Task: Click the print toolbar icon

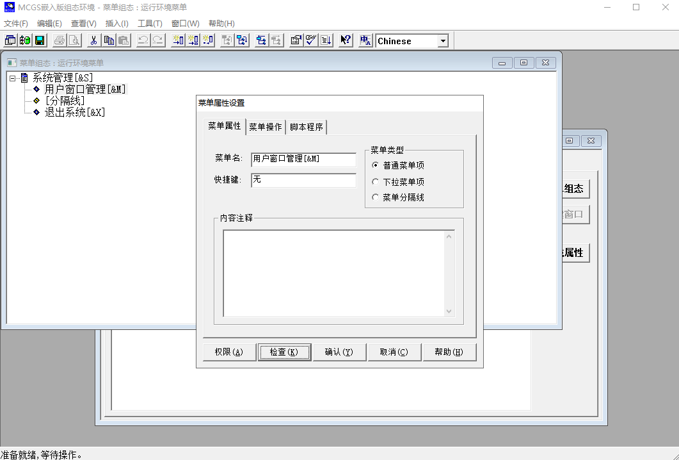Action: click(x=60, y=40)
